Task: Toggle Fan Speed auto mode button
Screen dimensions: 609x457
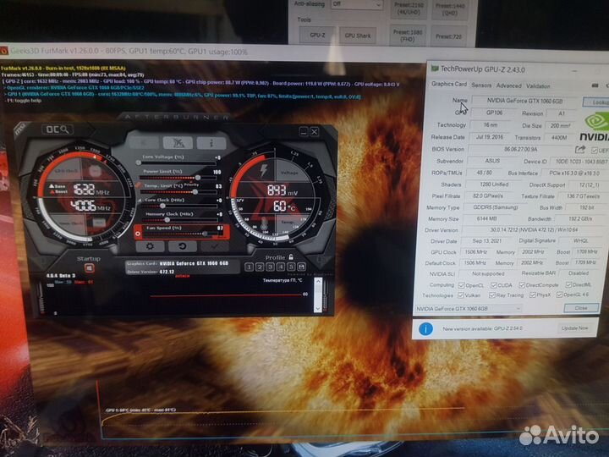Action: (x=138, y=234)
